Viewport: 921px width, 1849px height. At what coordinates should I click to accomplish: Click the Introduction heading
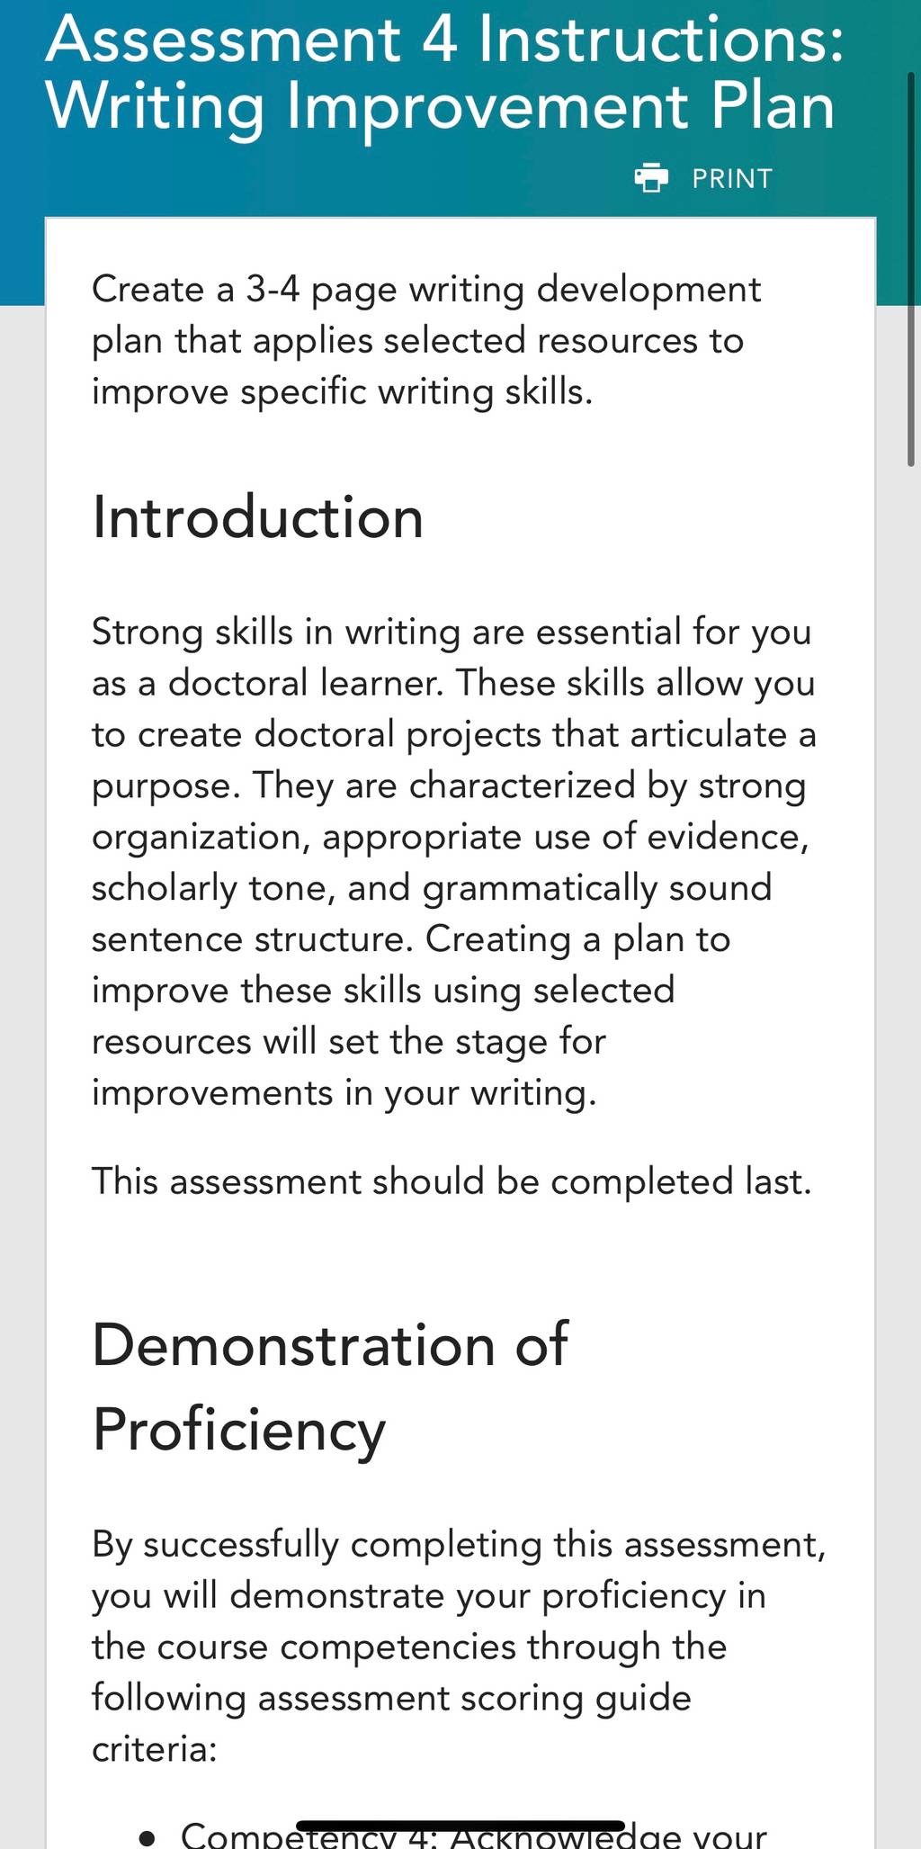[x=258, y=517]
